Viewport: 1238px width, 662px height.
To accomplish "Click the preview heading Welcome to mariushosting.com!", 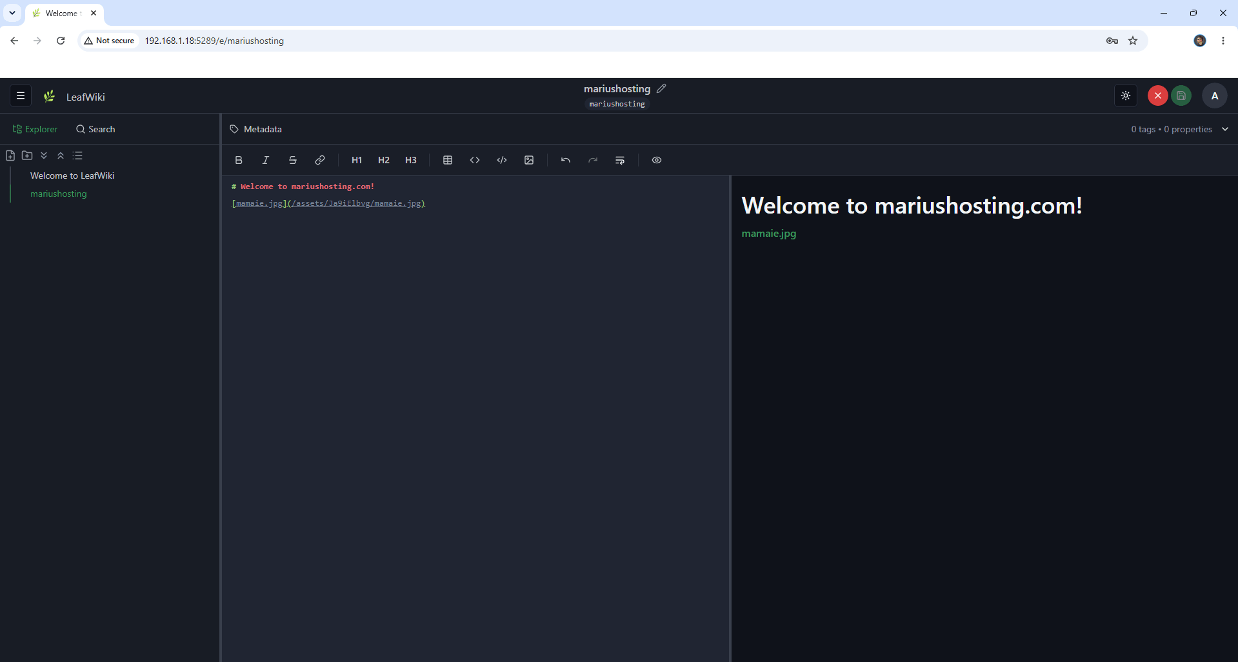I will (x=912, y=205).
